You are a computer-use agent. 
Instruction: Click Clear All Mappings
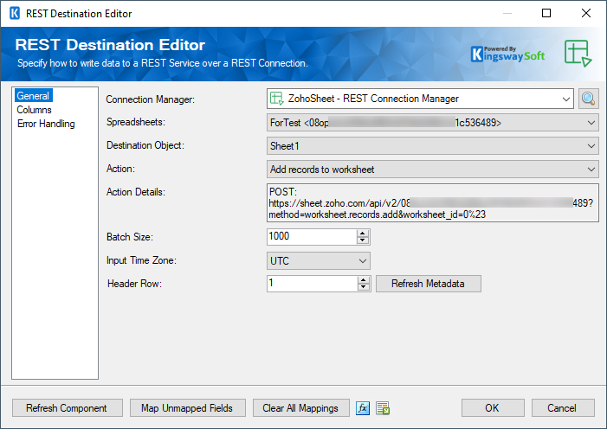tap(300, 408)
